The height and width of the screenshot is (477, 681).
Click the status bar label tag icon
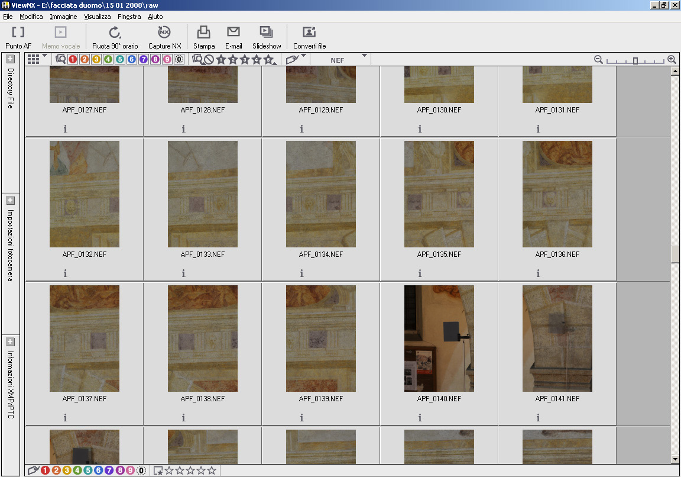33,470
